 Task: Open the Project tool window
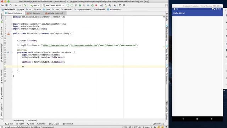pos(1,18)
